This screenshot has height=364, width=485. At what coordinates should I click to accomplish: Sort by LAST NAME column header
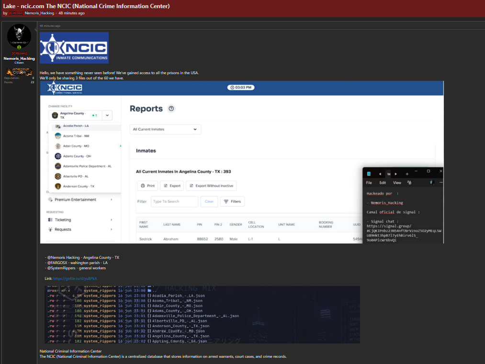pyautogui.click(x=172, y=225)
